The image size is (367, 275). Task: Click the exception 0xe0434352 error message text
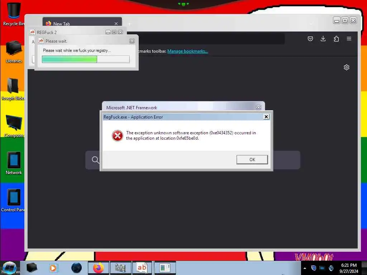point(191,135)
